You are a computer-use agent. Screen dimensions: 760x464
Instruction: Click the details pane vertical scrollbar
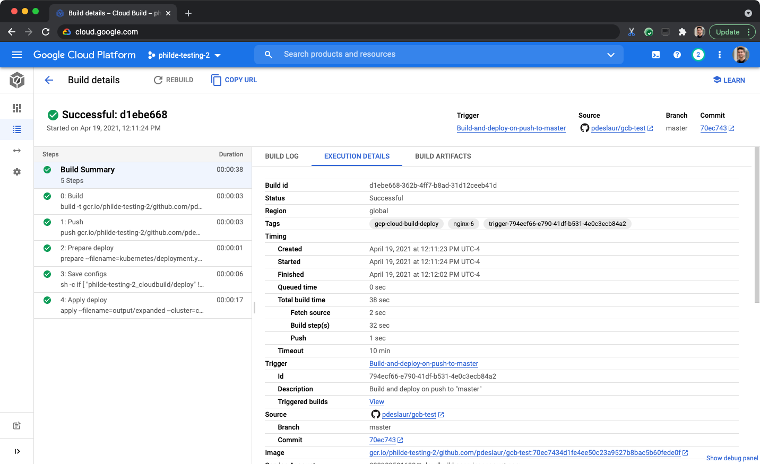click(x=757, y=225)
